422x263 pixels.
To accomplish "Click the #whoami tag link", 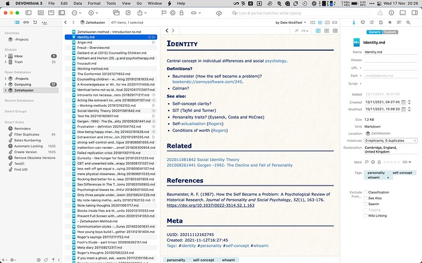I will (x=259, y=246).
